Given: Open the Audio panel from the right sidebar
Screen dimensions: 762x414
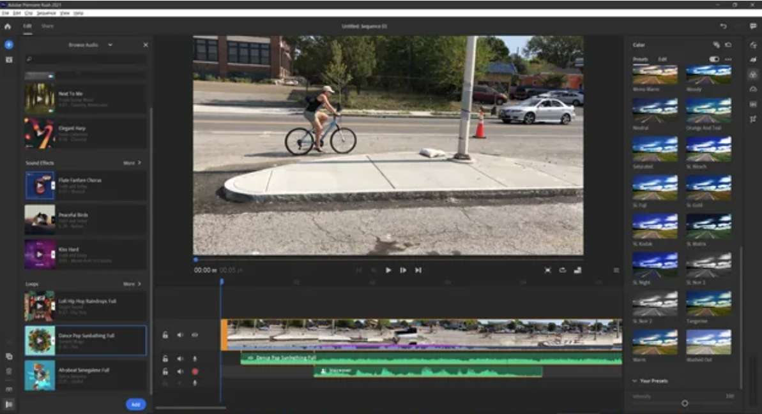Looking at the screenshot, I should click(x=753, y=105).
